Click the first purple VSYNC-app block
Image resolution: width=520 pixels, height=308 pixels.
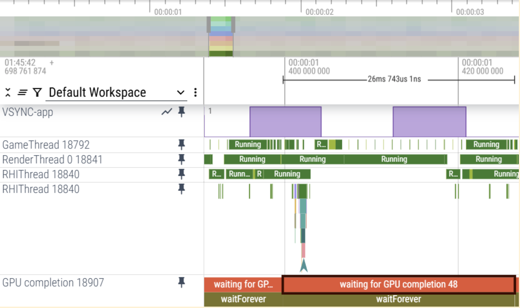tap(285, 122)
